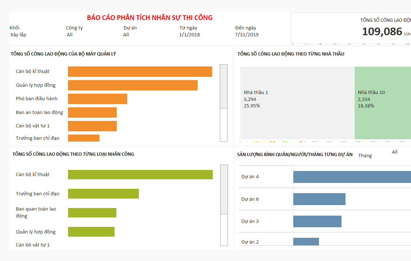Select the green Cán bộ kĩ thuật bar
Viewport: 411px width, 261px height.
[140, 175]
